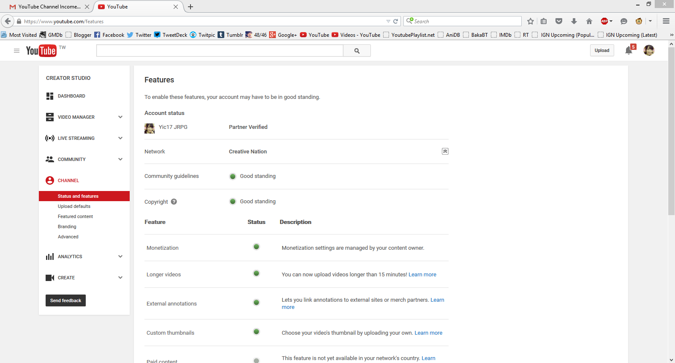The height and width of the screenshot is (363, 675).
Task: Click the Analytics bar chart icon
Action: pos(50,257)
